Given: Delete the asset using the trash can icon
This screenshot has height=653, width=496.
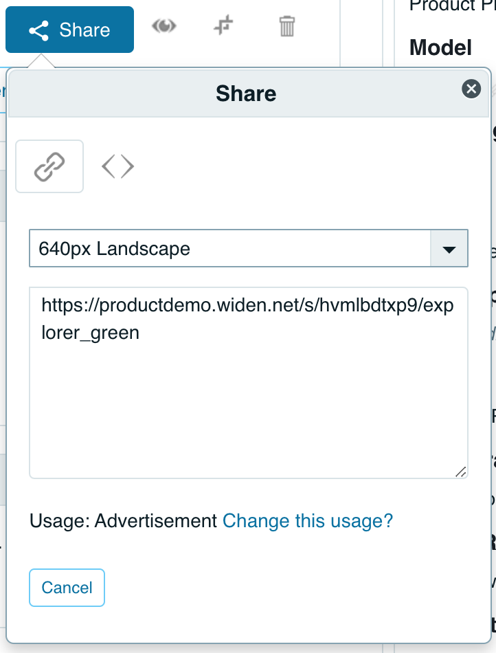Looking at the screenshot, I should tap(286, 27).
